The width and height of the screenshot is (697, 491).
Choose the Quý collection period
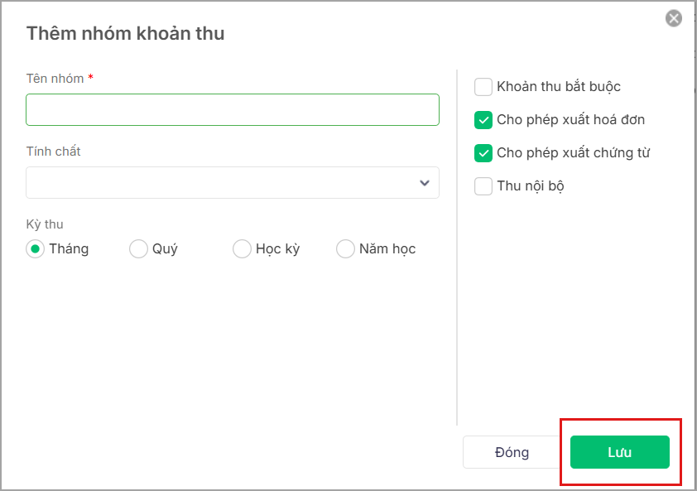(138, 248)
